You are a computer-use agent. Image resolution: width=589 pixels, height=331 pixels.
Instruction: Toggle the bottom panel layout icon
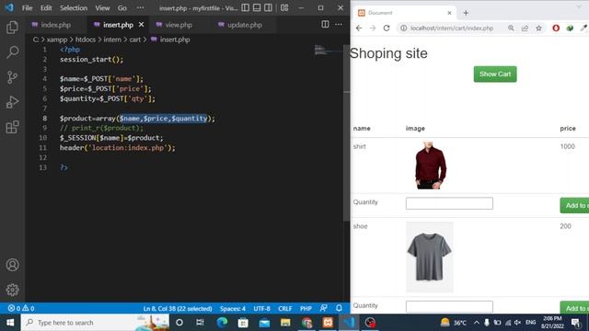(257, 7)
